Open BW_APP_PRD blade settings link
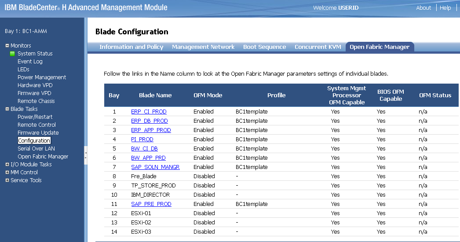460x242 pixels. (148, 158)
